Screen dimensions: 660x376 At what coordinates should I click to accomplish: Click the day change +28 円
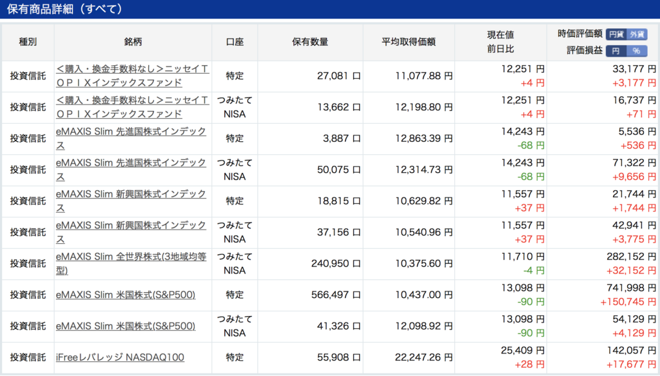pyautogui.click(x=530, y=364)
